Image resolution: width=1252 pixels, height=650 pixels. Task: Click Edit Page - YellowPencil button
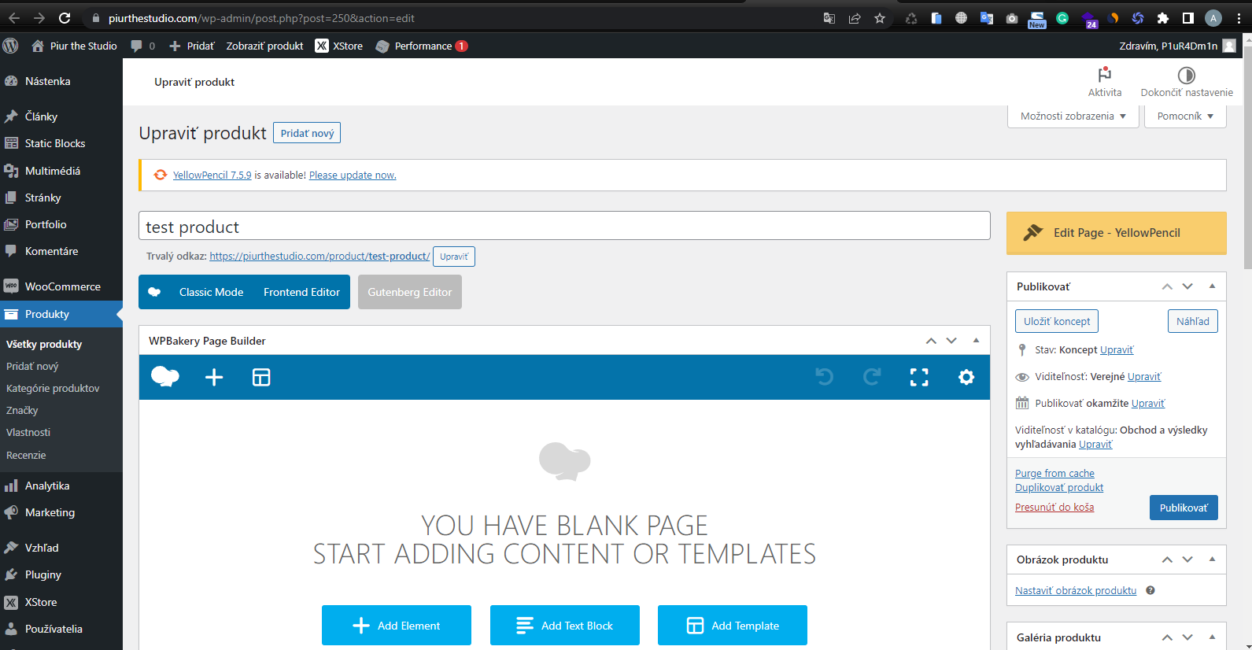click(x=1117, y=233)
